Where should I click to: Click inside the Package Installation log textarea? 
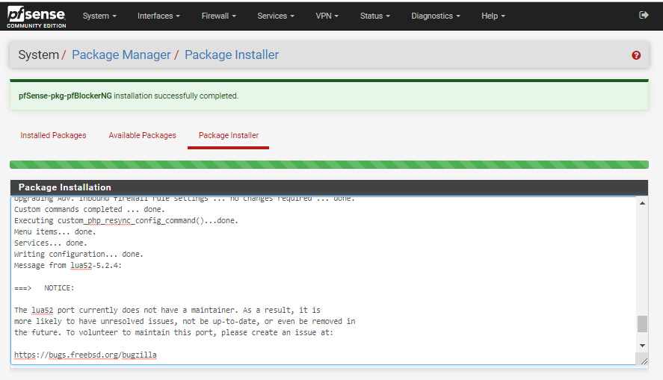[324, 281]
